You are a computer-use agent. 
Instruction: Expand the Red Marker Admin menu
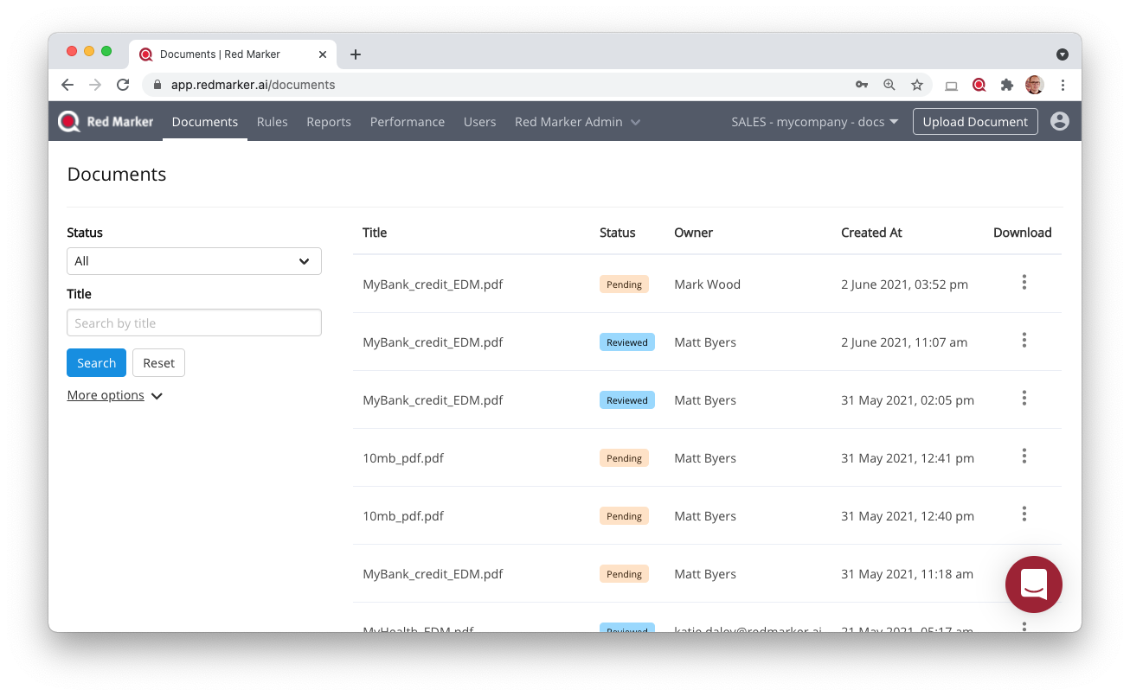578,122
